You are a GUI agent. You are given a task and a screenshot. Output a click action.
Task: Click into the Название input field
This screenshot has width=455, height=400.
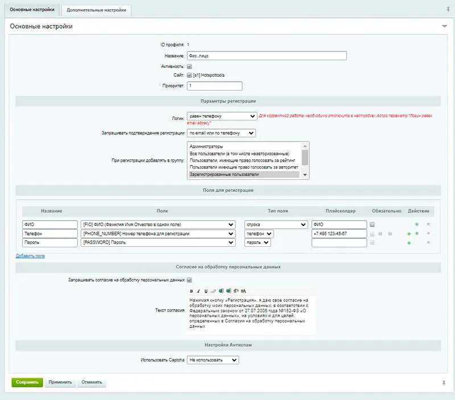click(266, 56)
